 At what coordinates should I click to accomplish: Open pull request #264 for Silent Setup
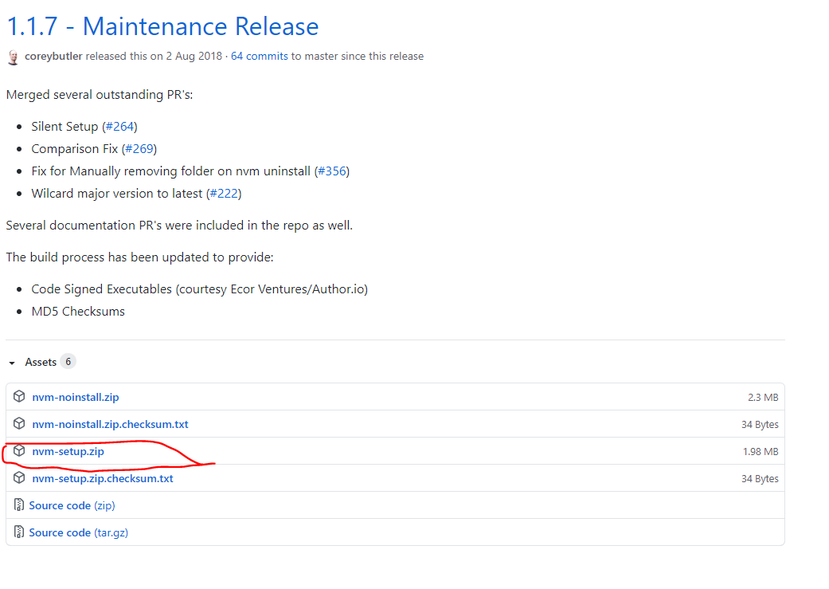pos(119,126)
